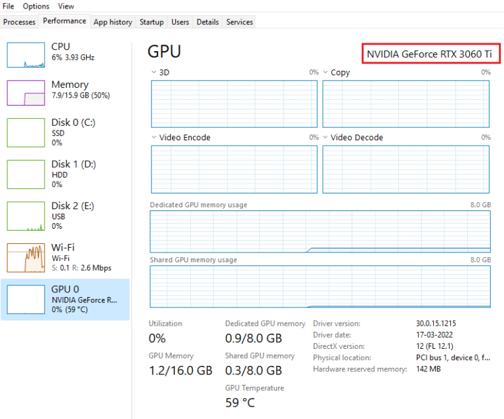Click the Copy engine usage graph

pyautogui.click(x=406, y=104)
